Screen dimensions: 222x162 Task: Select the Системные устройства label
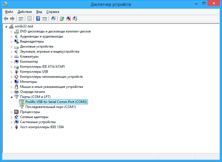[38, 122]
